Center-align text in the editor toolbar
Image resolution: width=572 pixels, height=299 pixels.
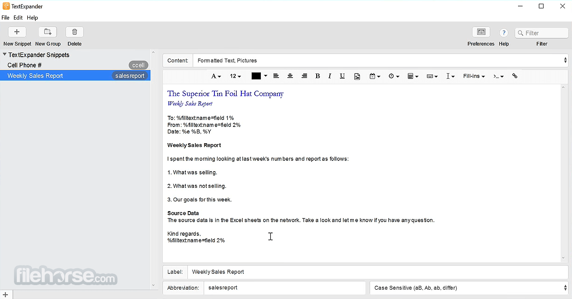pyautogui.click(x=290, y=76)
